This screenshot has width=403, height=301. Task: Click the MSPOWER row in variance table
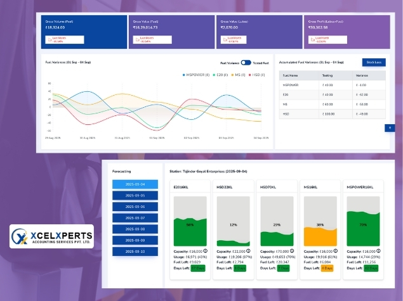click(x=333, y=84)
